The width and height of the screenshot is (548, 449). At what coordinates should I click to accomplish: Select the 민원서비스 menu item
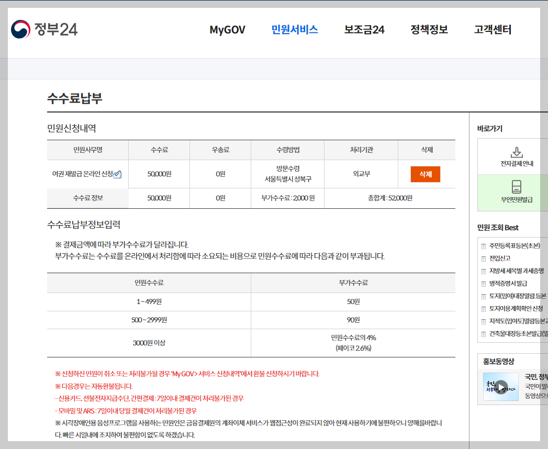[x=294, y=30]
